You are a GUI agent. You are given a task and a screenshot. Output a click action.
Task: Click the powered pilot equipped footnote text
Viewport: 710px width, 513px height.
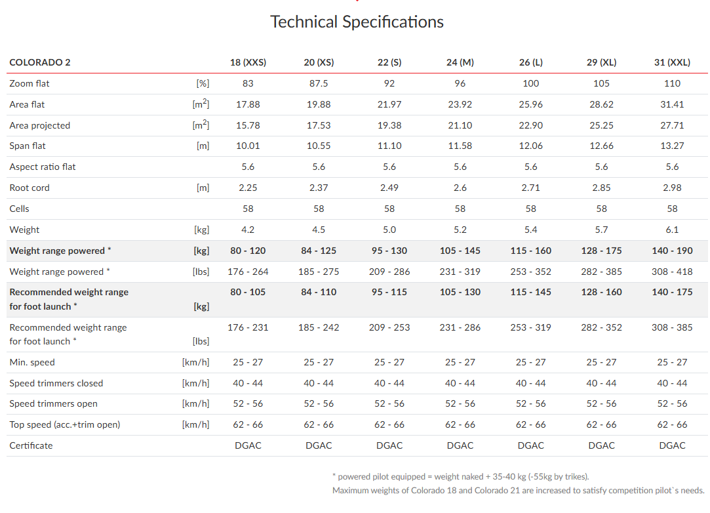462,477
